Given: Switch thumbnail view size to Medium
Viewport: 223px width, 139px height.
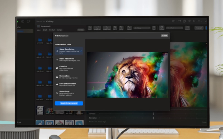Looking at the screenshot, I should coord(52,30).
